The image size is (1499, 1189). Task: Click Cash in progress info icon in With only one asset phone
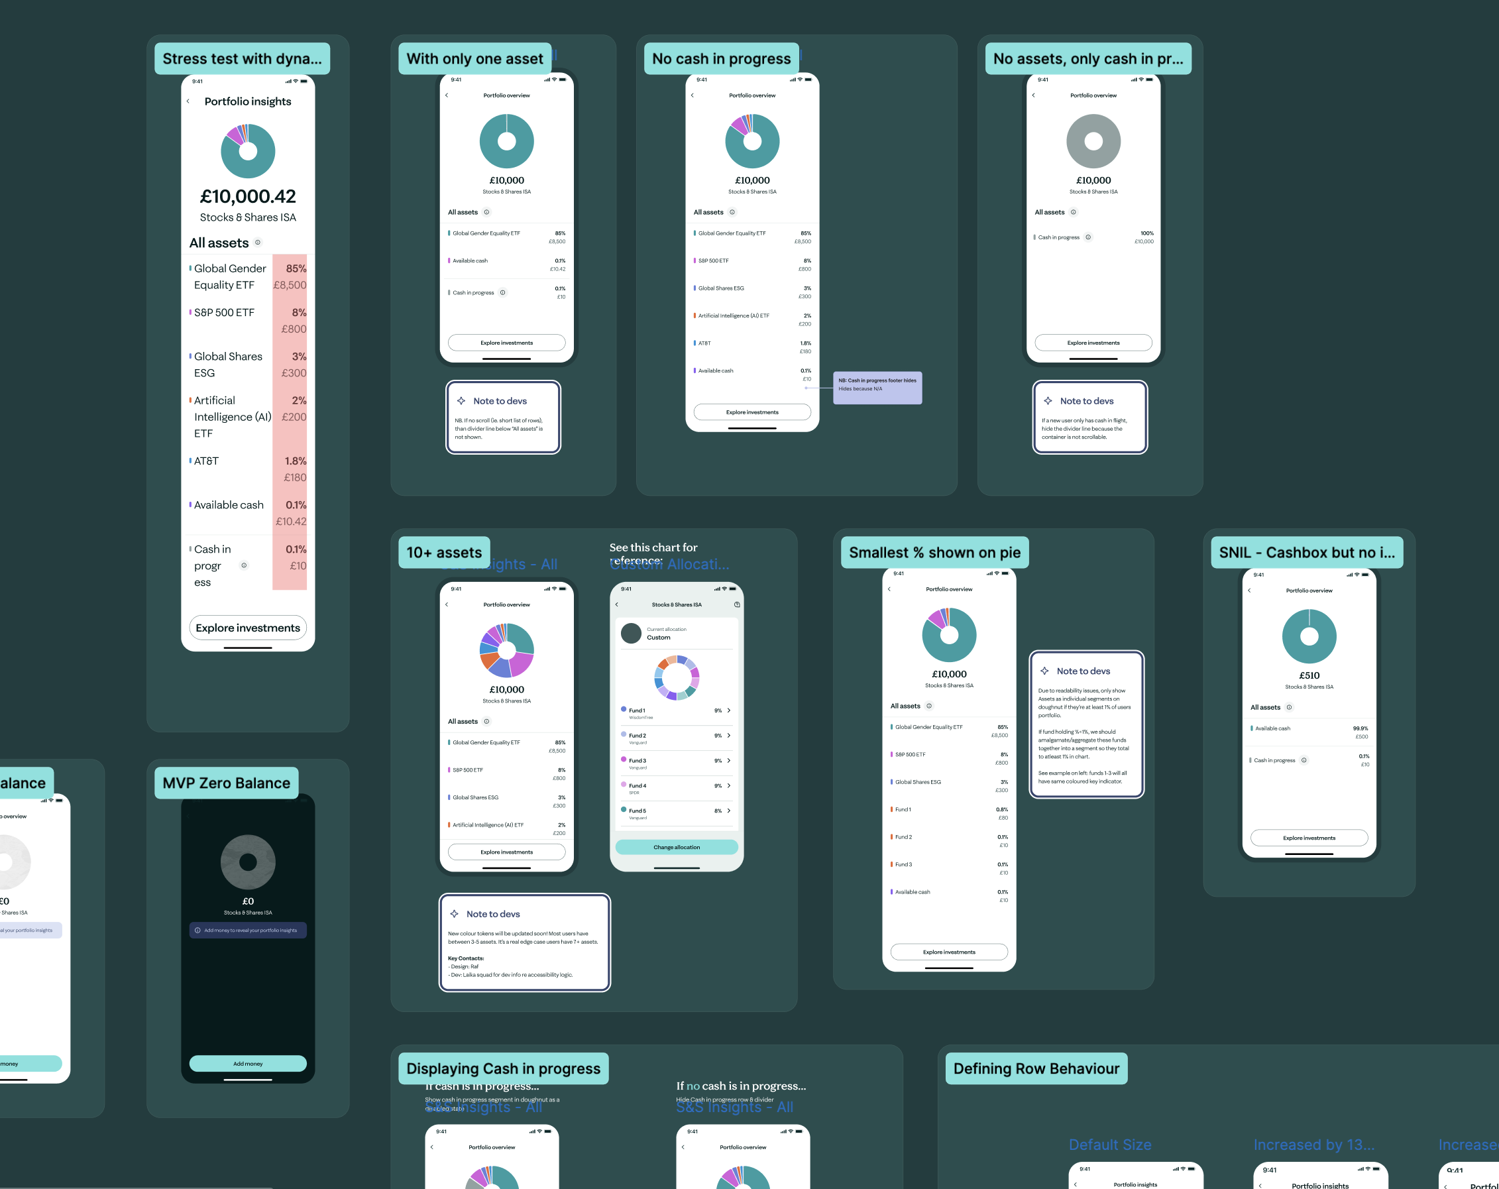coord(503,293)
